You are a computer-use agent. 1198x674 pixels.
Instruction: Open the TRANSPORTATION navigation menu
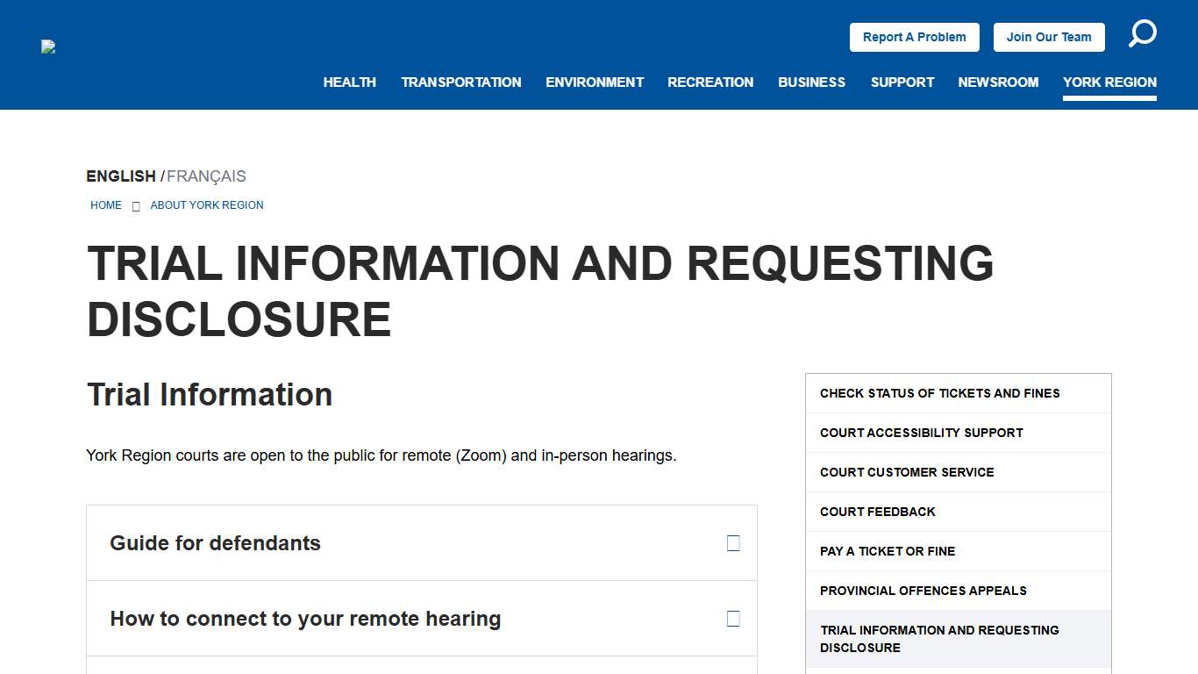tap(460, 82)
